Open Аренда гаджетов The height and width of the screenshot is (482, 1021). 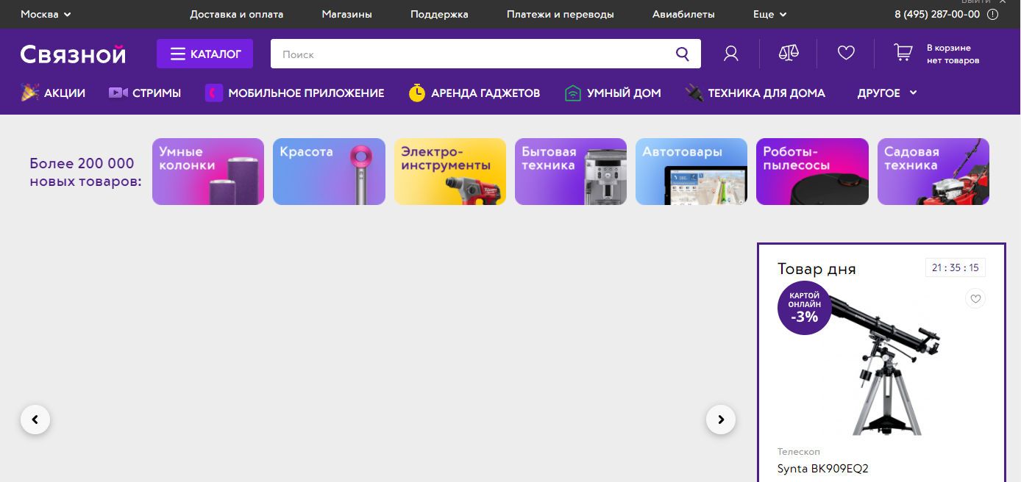click(485, 93)
